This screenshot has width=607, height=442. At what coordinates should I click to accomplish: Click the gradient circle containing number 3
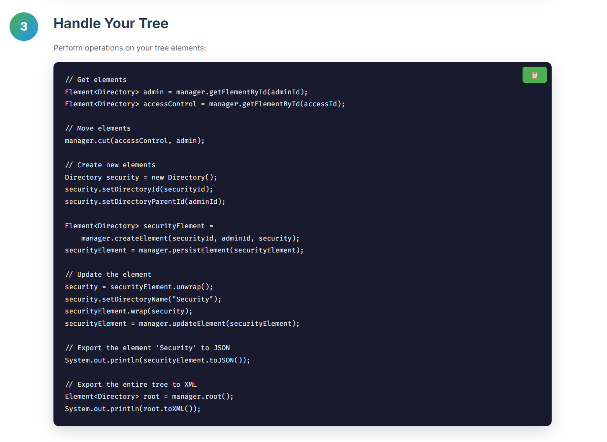point(23,27)
